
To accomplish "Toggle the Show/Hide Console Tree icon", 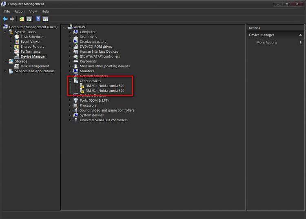I will click(29, 19).
